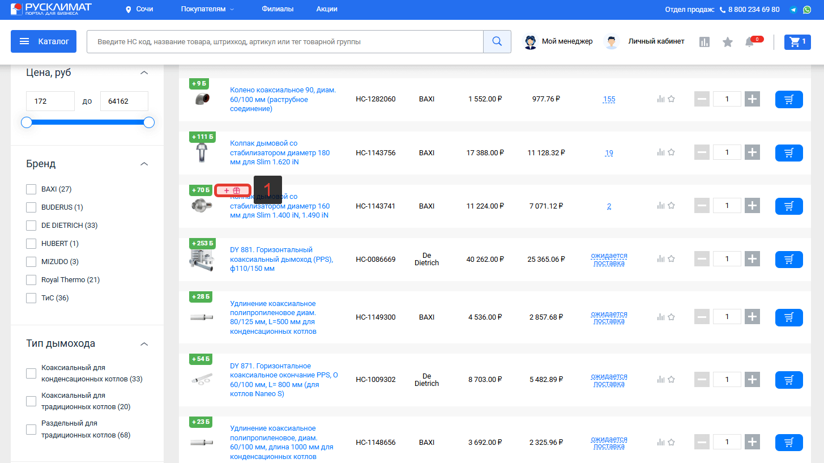Image resolution: width=824 pixels, height=463 pixels.
Task: Favorite HC-1143741 with star icon
Action: 671,206
